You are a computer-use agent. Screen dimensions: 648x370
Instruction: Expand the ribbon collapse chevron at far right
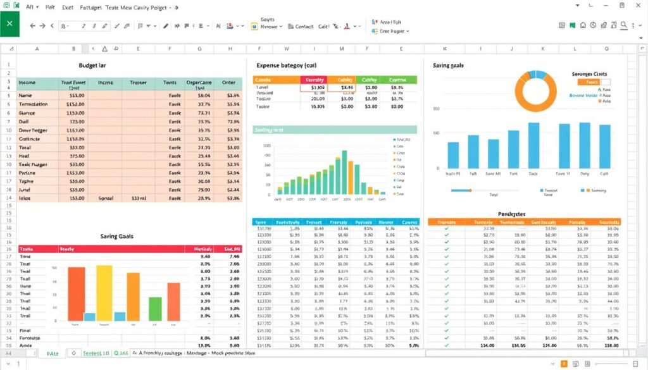pos(640,25)
